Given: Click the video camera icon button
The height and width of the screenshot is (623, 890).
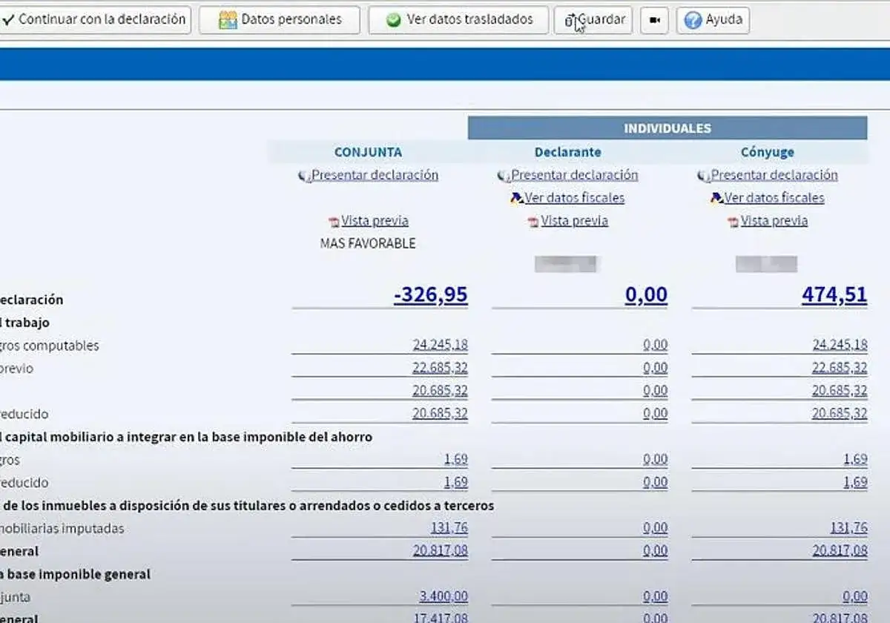Looking at the screenshot, I should click(654, 20).
